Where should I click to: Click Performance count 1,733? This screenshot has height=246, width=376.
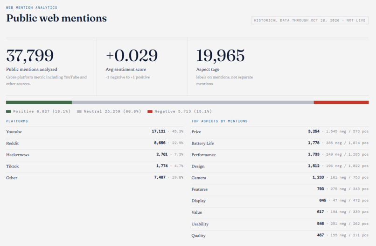coord(313,154)
